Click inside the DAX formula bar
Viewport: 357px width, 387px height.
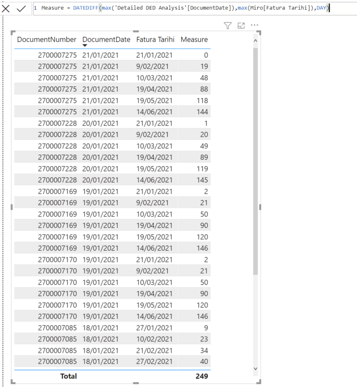(x=195, y=8)
